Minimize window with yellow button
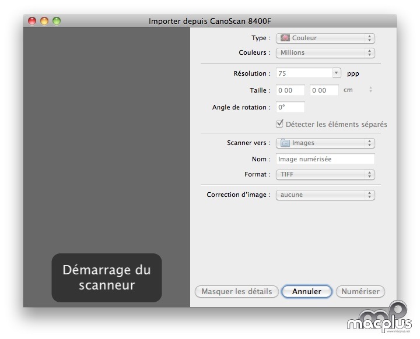The width and height of the screenshot is (420, 339). point(44,21)
